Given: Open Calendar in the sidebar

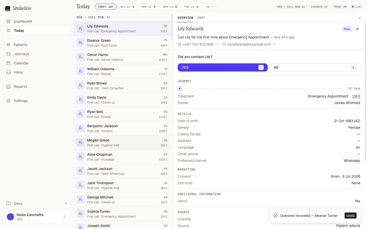Looking at the screenshot, I should (x=37, y=63).
